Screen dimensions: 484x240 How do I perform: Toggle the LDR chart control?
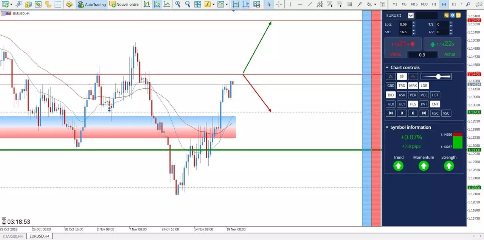[424, 86]
